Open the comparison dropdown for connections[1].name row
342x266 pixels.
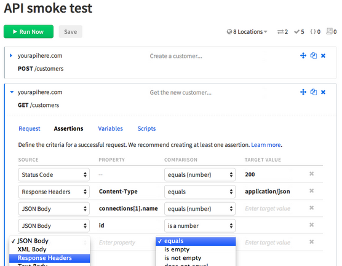pos(200,209)
